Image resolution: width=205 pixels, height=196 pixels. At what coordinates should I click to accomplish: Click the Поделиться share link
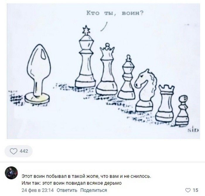pyautogui.click(x=94, y=190)
